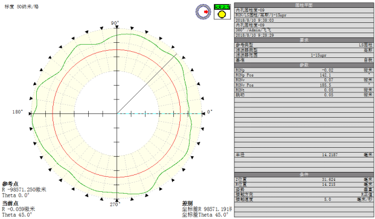
Task: Click the 0° axis arrow marker
Action: [x=204, y=113]
